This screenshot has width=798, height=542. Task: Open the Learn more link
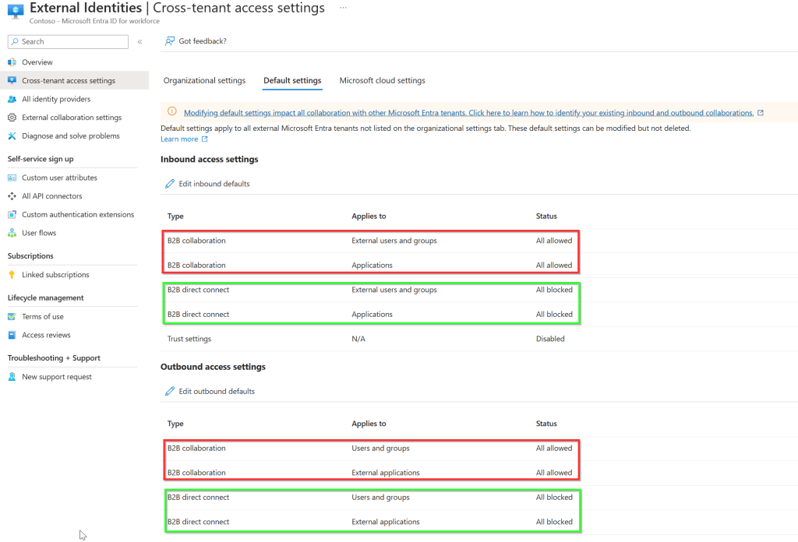[179, 139]
